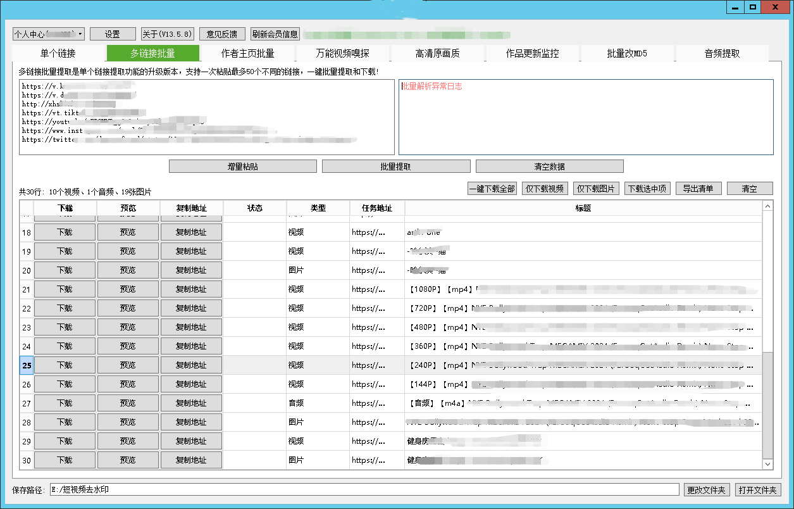
Task: Select the 作者主页批量 tab
Action: (247, 53)
